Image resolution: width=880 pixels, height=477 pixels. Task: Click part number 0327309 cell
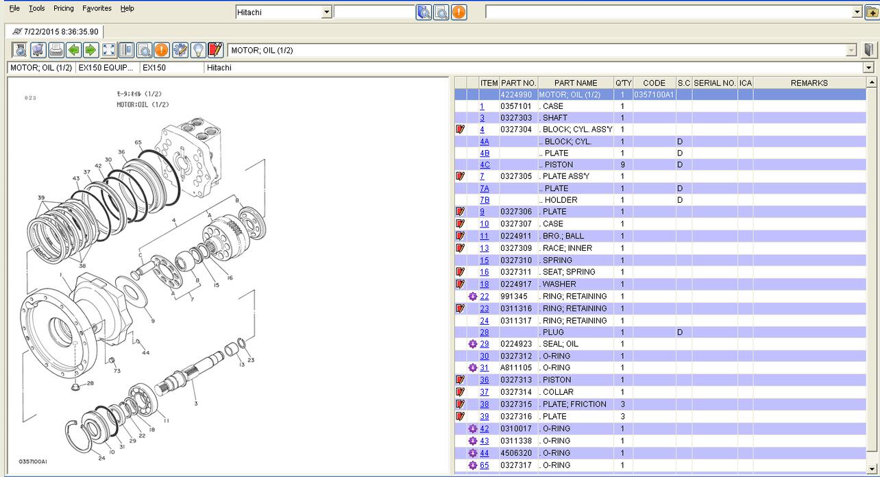(x=518, y=248)
